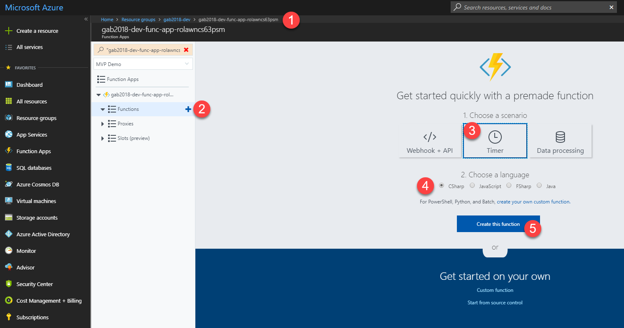Viewport: 624px width, 328px height.
Task: Select the FSharp language radio button
Action: pyautogui.click(x=509, y=186)
